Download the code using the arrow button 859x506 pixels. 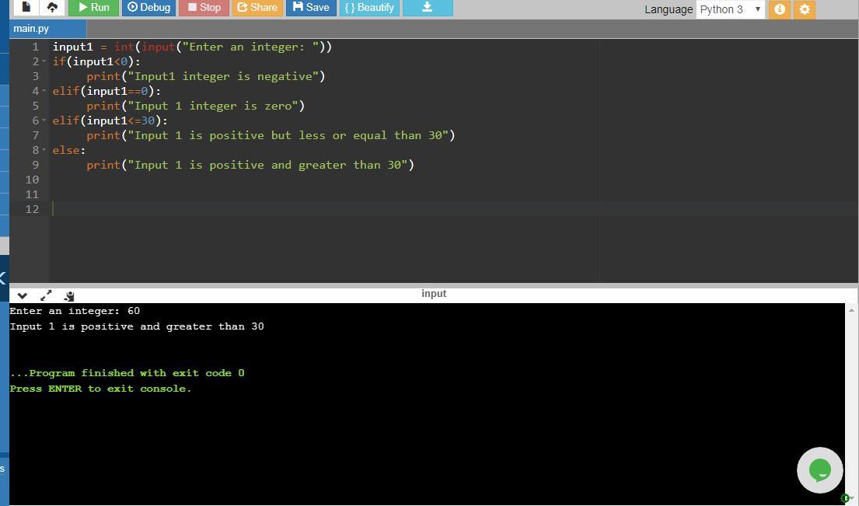click(427, 7)
